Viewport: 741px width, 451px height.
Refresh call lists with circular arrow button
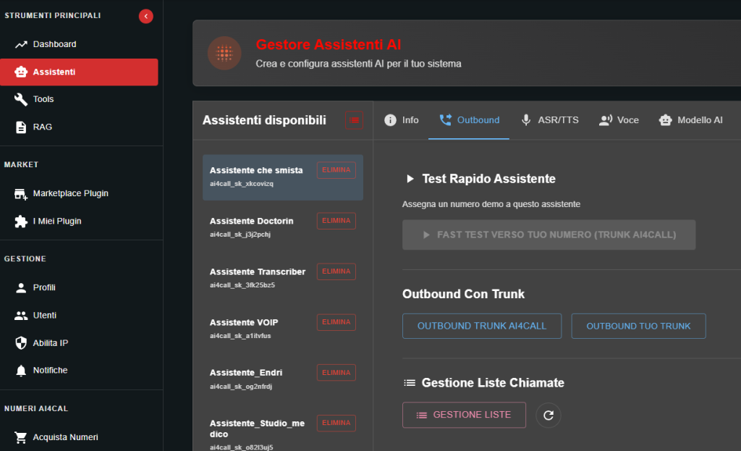pos(548,415)
